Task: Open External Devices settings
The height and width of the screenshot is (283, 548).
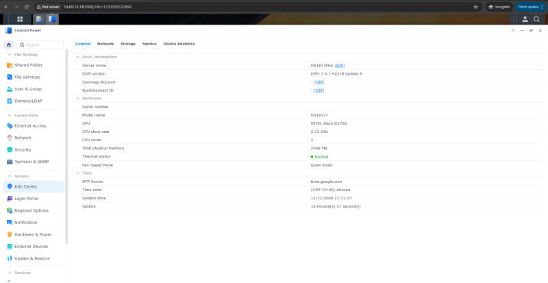Action: pos(31,246)
